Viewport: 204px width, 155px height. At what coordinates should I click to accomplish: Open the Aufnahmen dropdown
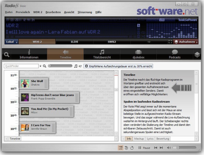click(186, 42)
